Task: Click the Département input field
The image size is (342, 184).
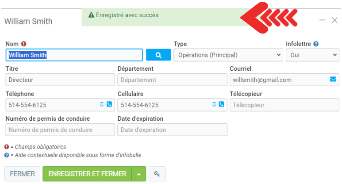Action: pyautogui.click(x=172, y=80)
